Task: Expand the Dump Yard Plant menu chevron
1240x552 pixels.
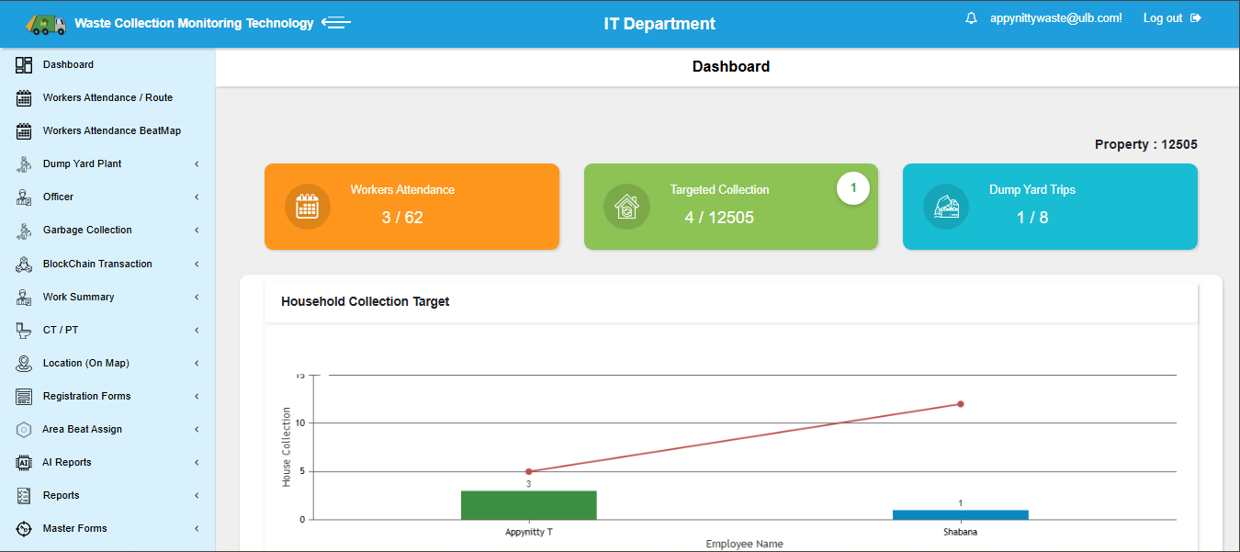Action: click(197, 164)
